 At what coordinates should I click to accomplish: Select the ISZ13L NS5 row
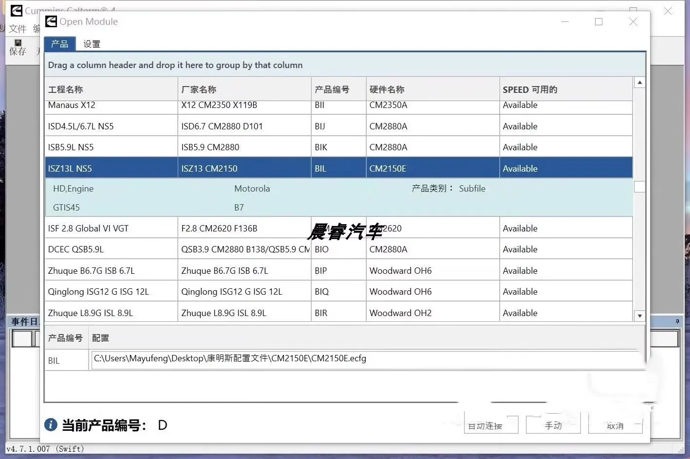pyautogui.click(x=338, y=168)
